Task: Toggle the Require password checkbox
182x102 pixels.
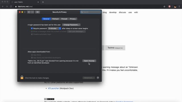Action: tap(32, 28)
